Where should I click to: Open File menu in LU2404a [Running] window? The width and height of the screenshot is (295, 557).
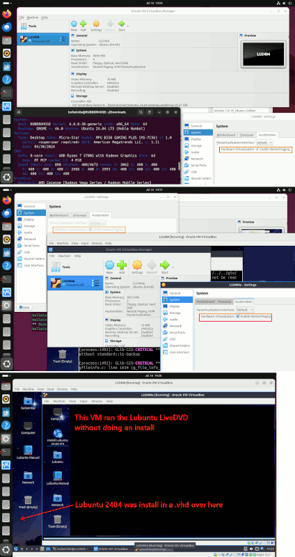point(46,401)
